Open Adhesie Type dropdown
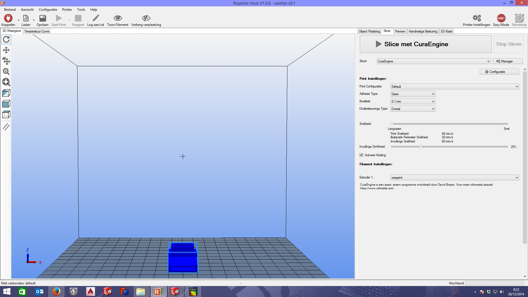This screenshot has height=297, width=528. click(413, 94)
